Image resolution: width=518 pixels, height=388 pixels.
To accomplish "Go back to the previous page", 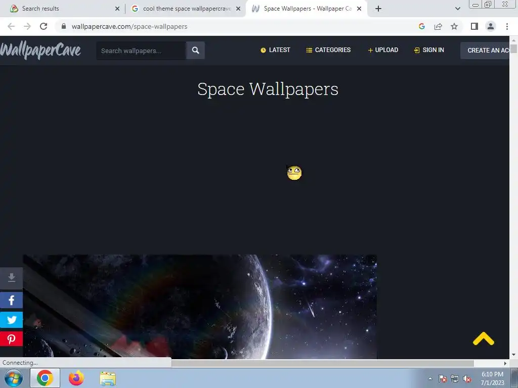I will (11, 26).
